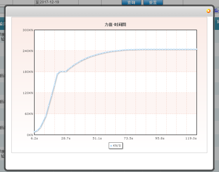Click the 0KN y-axis label
219x172 pixels.
point(29,135)
